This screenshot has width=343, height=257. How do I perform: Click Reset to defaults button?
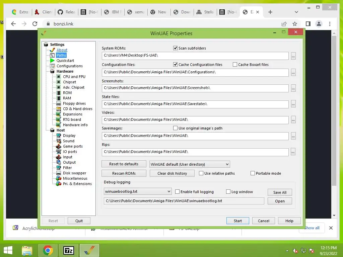124,164
